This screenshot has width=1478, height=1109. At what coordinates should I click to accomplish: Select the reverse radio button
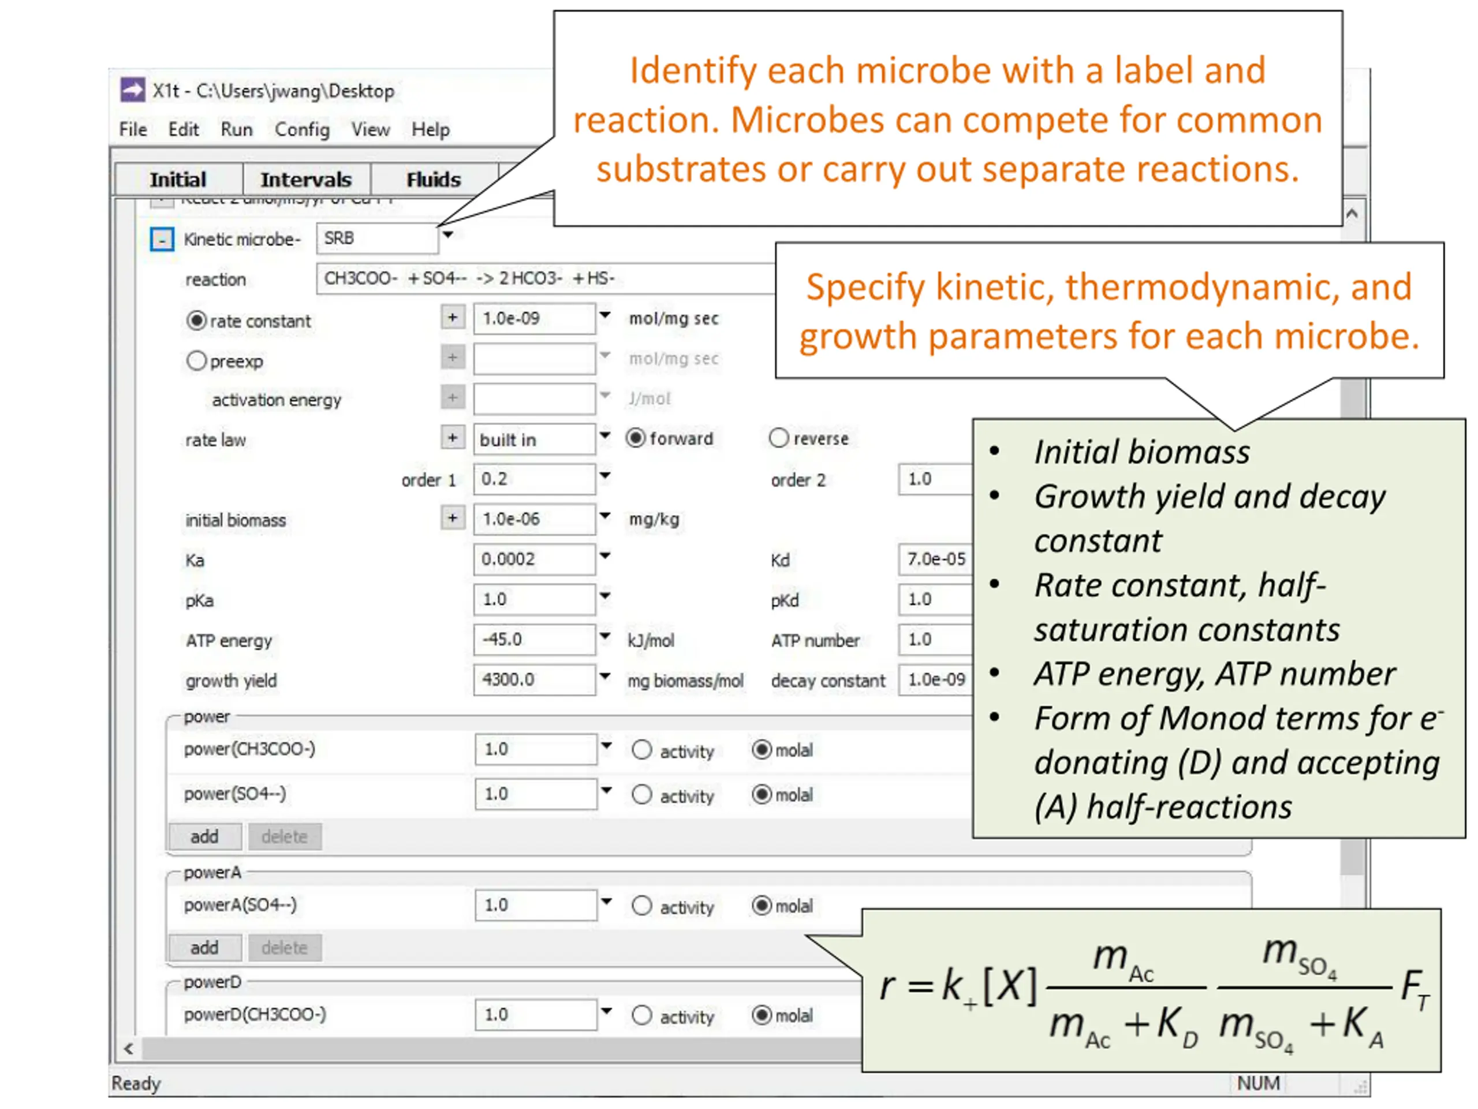coord(778,438)
